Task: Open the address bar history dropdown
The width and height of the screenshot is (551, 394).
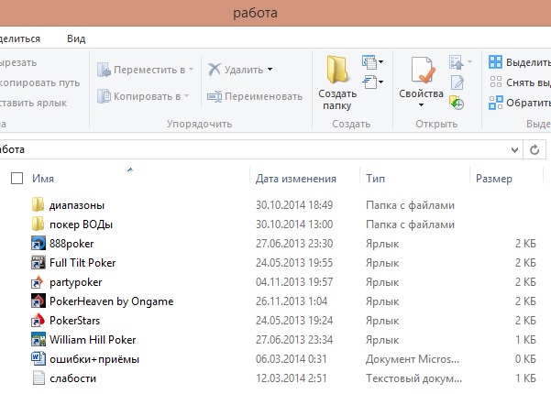Action: tap(516, 148)
